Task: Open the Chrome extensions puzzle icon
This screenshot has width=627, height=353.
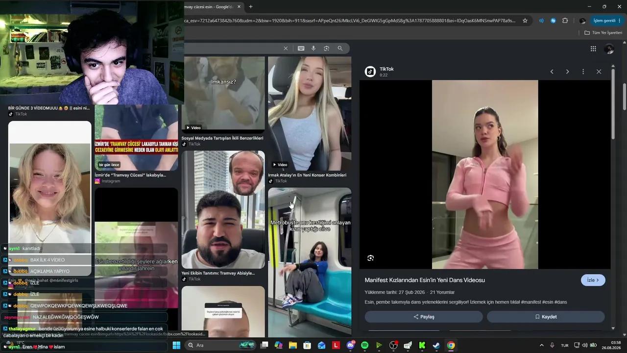Action: 565,21
